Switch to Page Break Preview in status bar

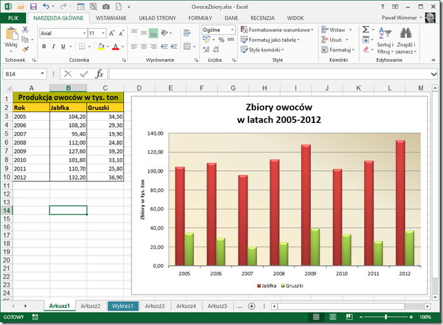[349, 317]
